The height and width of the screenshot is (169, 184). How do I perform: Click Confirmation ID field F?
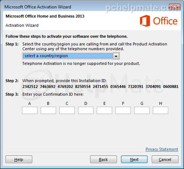[123, 110]
